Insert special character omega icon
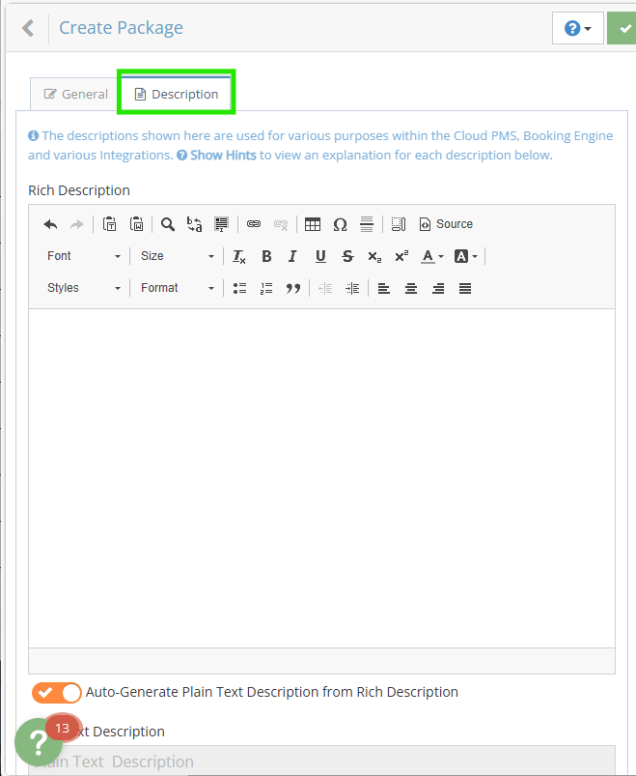Image resolution: width=636 pixels, height=776 pixels. [340, 224]
